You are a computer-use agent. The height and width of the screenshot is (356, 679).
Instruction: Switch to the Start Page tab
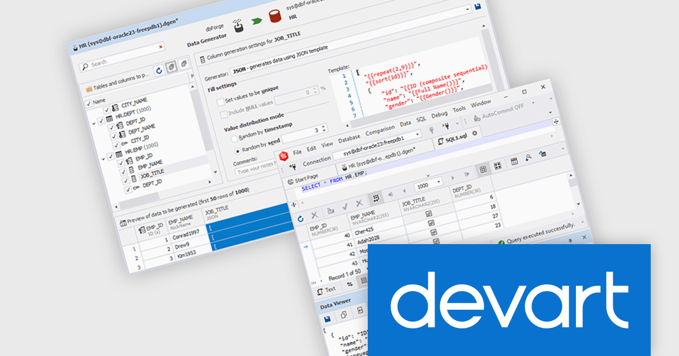click(303, 179)
